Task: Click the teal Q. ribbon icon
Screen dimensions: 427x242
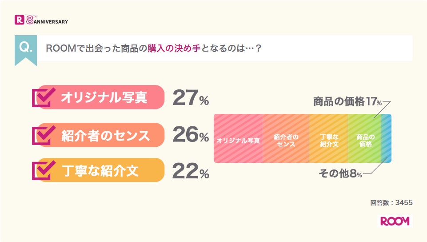Action: 26,49
